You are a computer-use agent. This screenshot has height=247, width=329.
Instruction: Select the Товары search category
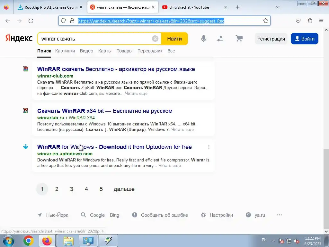[124, 51]
